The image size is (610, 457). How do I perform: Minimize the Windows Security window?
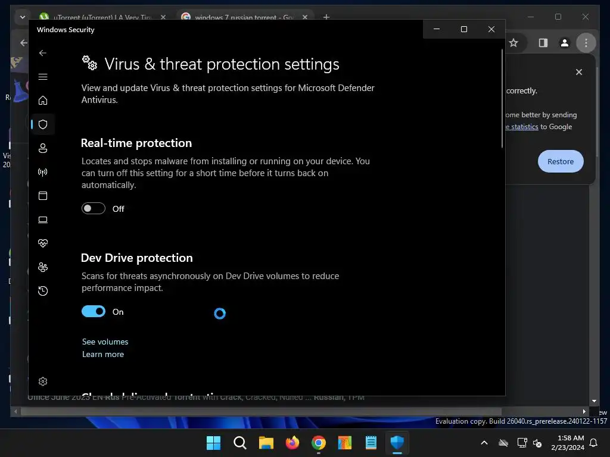(437, 29)
